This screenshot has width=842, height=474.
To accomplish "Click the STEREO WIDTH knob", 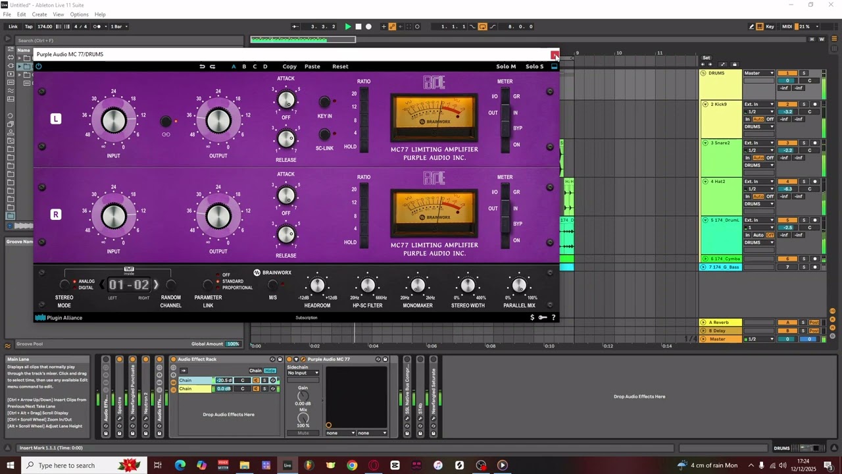I will [x=468, y=285].
